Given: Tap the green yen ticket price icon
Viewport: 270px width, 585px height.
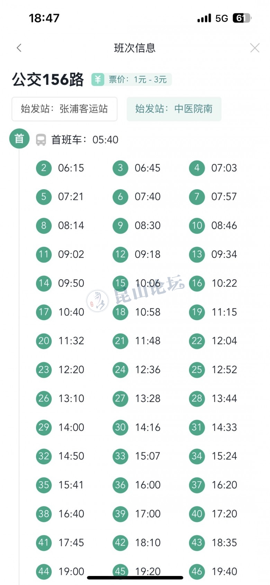Looking at the screenshot, I should pyautogui.click(x=98, y=79).
